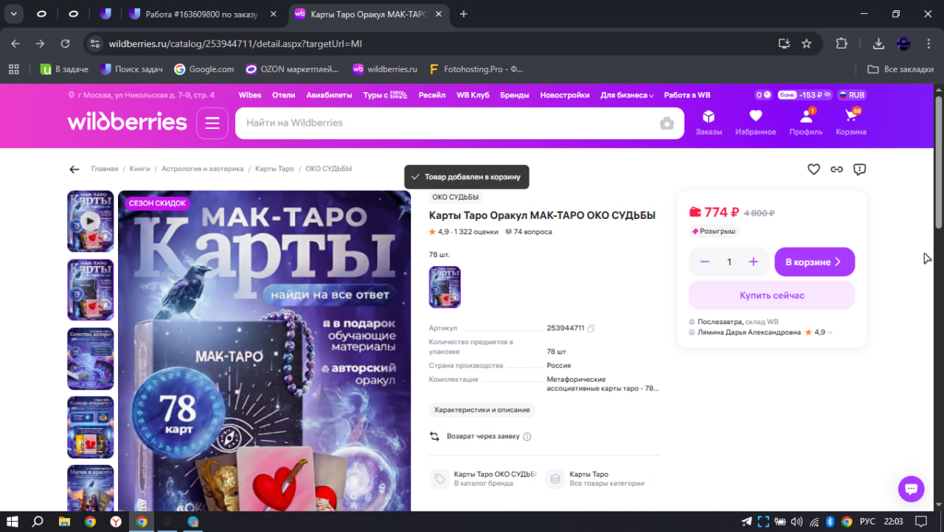Open Заказы orders box icon

tap(709, 122)
